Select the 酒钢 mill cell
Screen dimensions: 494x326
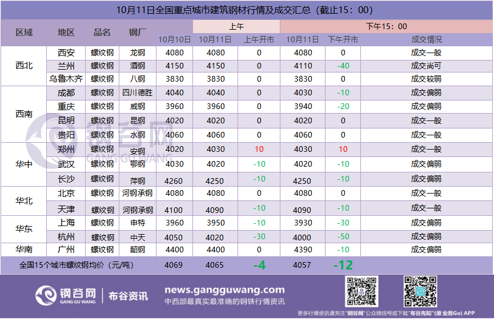(138, 66)
